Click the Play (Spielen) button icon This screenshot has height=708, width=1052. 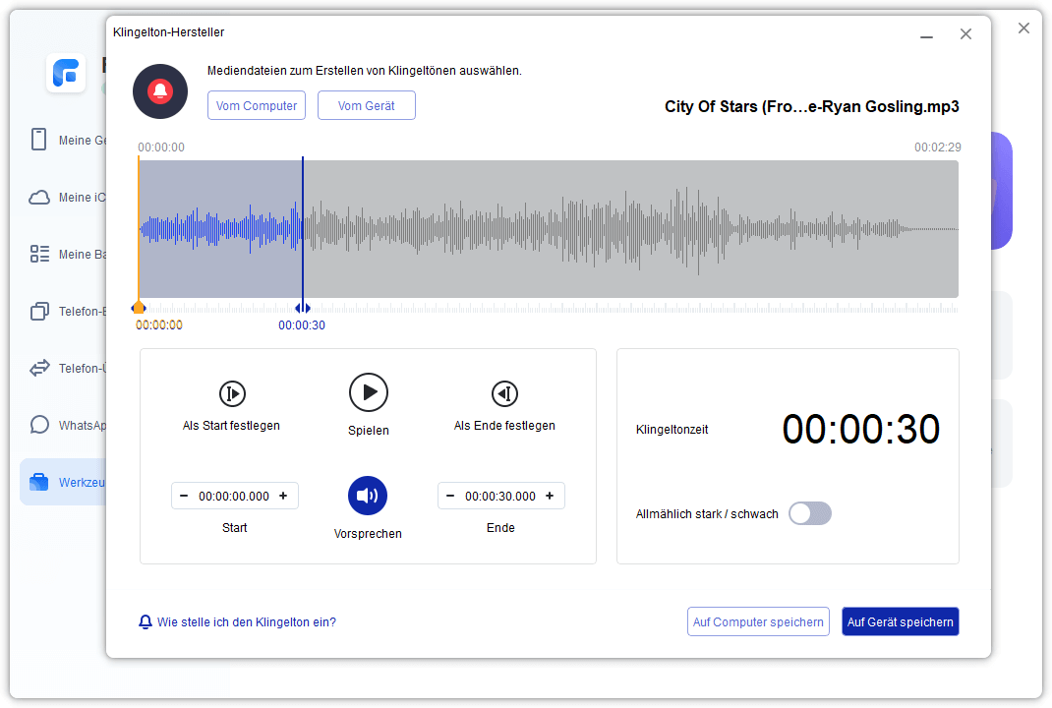(x=369, y=392)
